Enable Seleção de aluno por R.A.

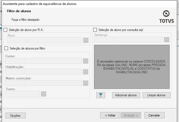pyautogui.click(x=6, y=30)
